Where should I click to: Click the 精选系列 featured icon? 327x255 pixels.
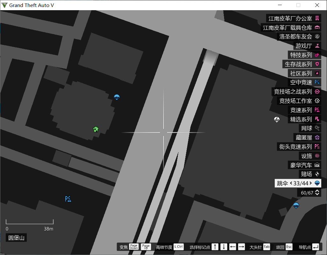coord(317,119)
